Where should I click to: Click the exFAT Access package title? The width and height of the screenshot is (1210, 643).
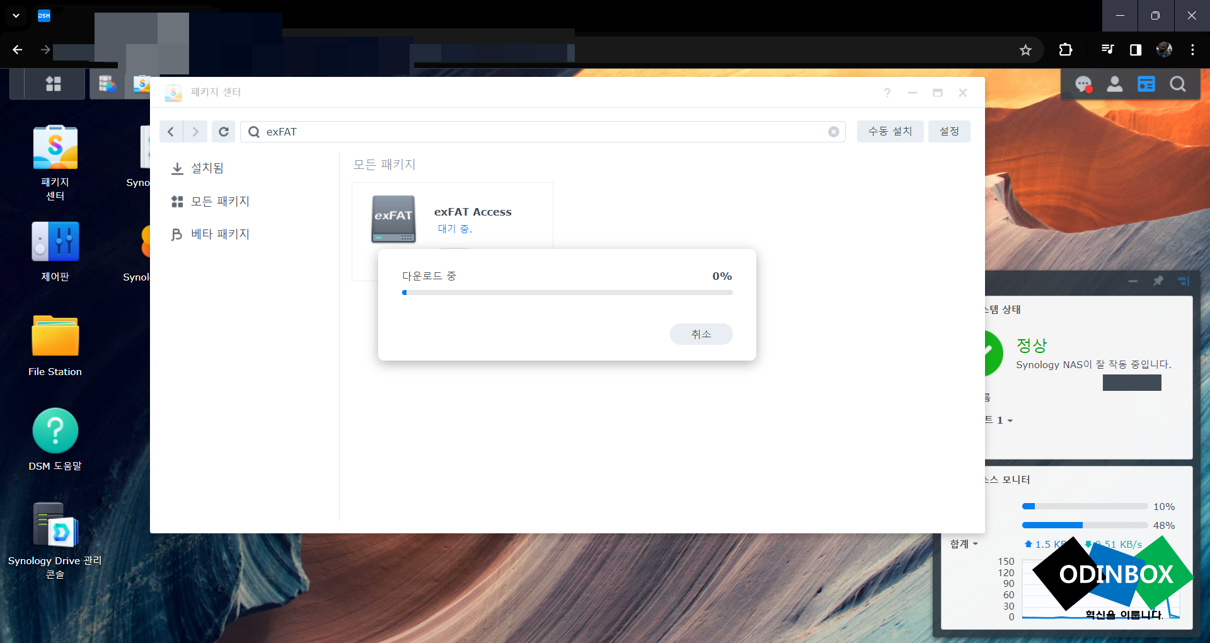pos(473,212)
